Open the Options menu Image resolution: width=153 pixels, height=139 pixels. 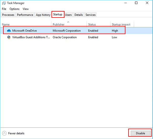pyautogui.click(x=15, y=9)
